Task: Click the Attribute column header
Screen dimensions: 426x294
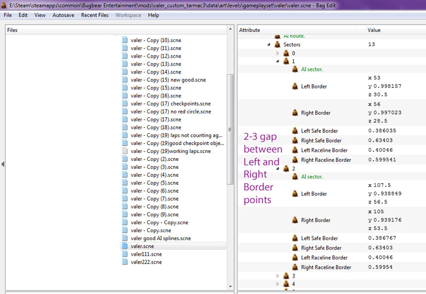Action: (297, 30)
